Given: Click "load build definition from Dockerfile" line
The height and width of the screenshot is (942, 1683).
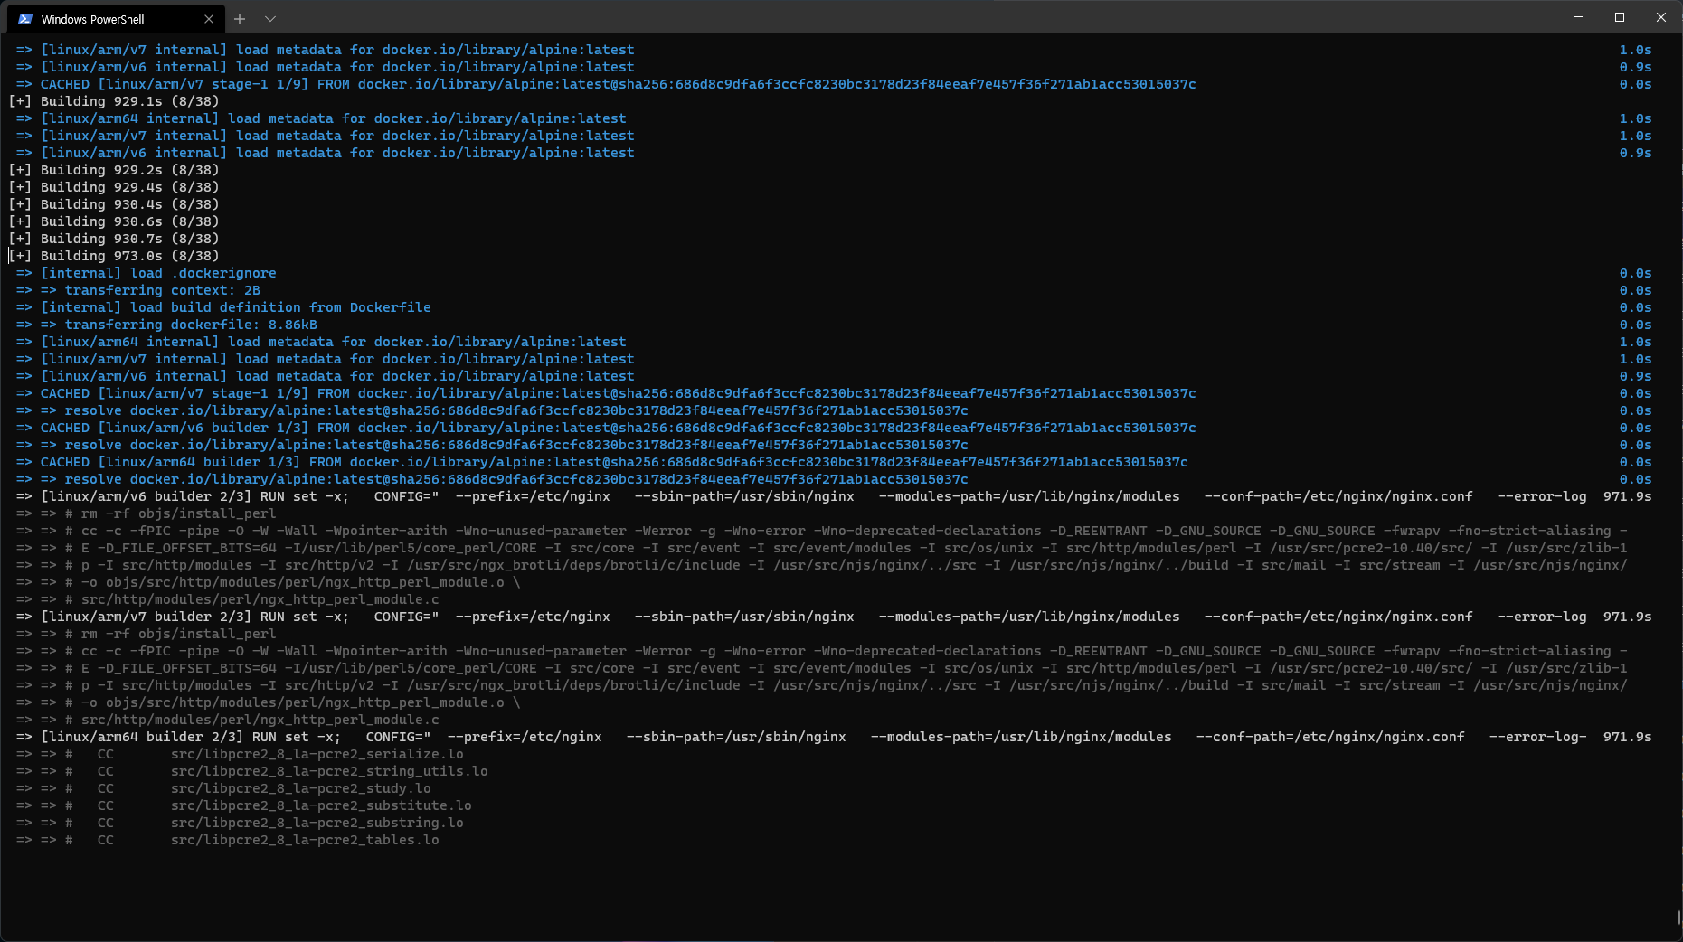Looking at the screenshot, I should pos(235,307).
